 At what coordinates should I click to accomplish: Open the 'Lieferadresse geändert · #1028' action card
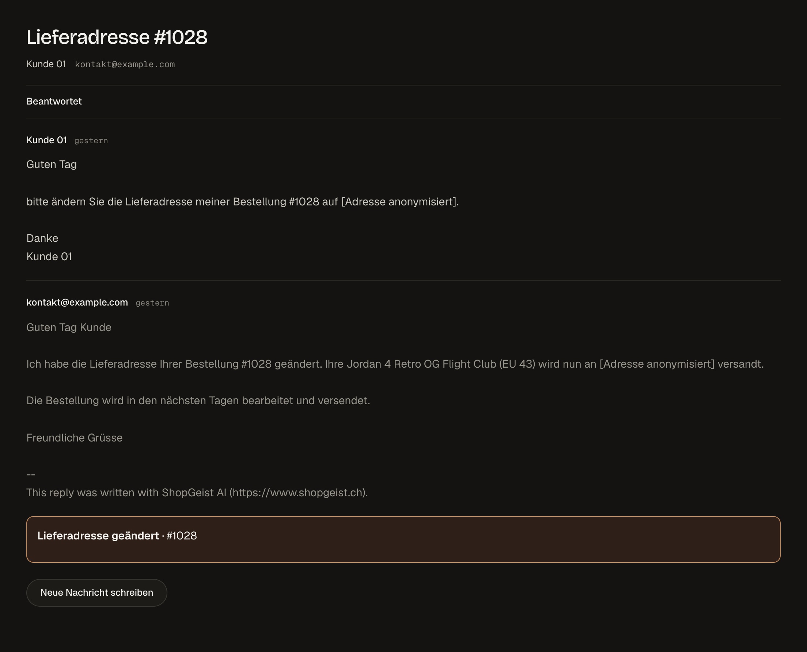click(403, 539)
